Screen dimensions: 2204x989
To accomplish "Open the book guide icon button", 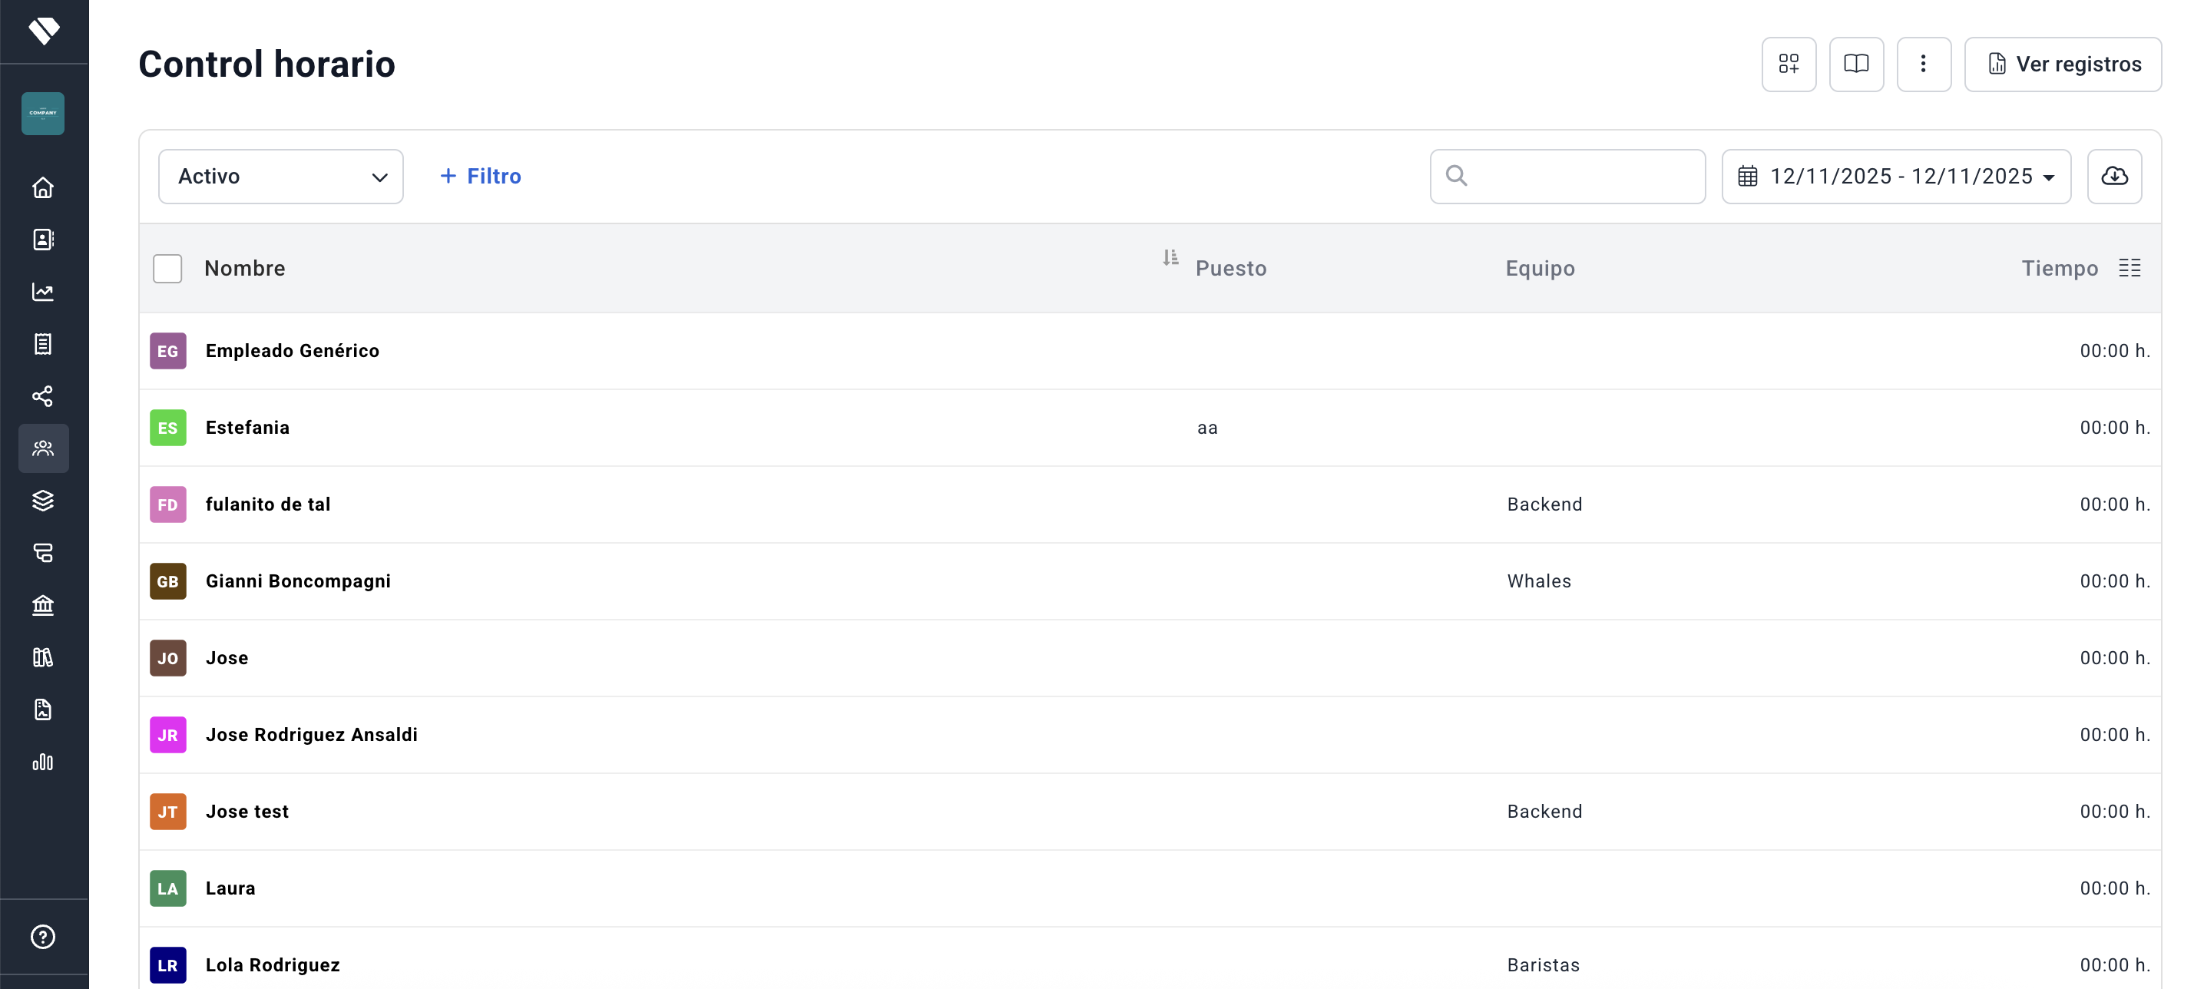I will click(1856, 64).
